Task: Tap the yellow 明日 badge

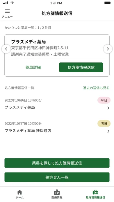Action: point(104,124)
